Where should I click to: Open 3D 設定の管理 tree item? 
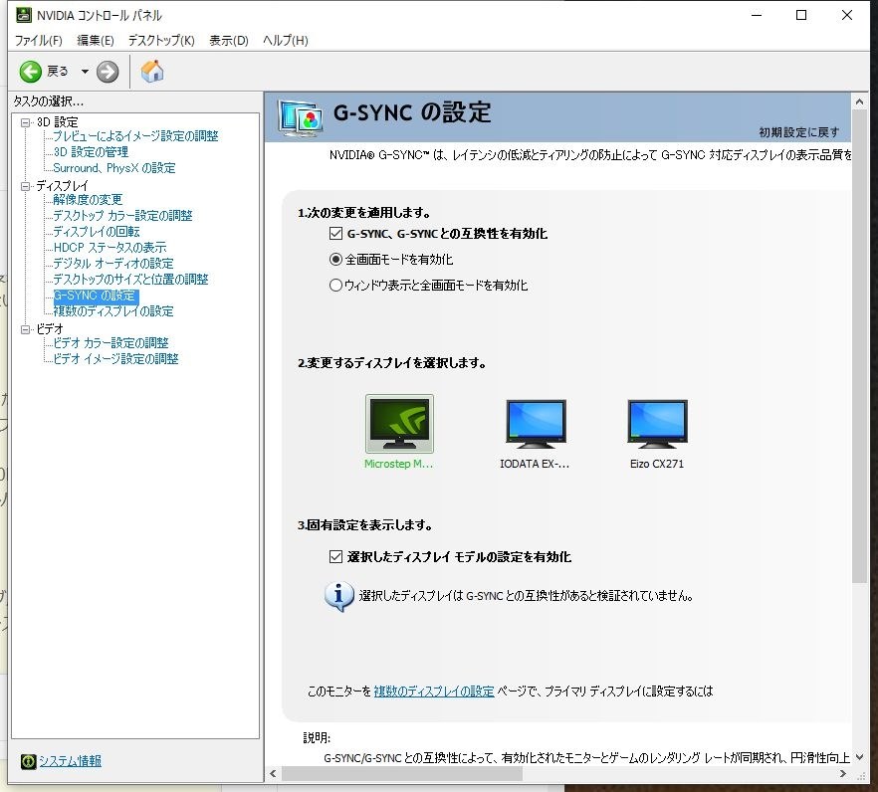point(91,151)
